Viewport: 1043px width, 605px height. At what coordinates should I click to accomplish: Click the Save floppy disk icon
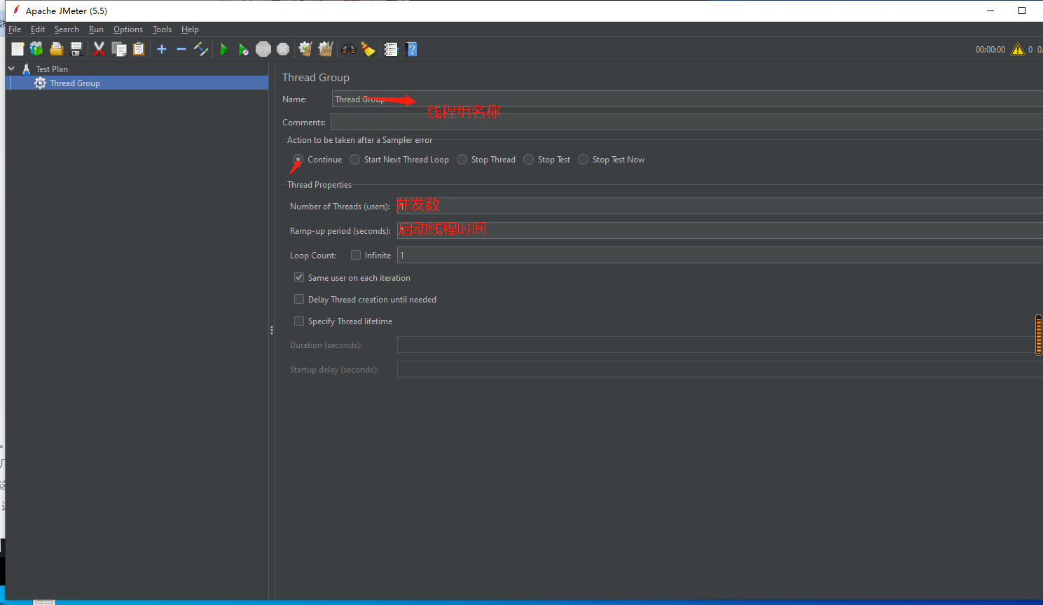76,49
